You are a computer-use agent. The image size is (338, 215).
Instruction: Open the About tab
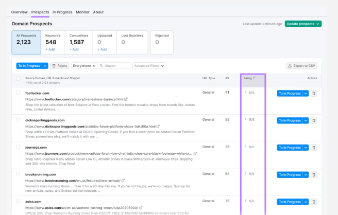pyautogui.click(x=98, y=12)
